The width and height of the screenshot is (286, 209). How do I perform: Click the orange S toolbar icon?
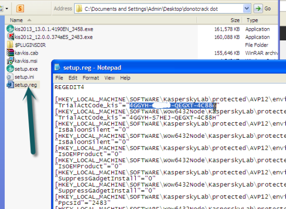click(x=20, y=8)
